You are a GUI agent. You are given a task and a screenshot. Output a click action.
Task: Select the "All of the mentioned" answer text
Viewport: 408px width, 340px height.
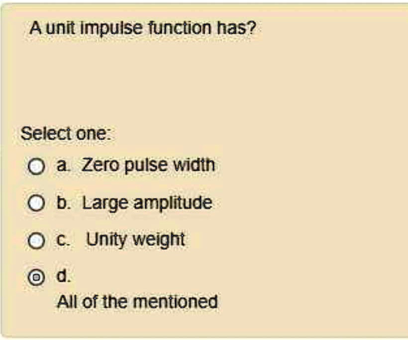[x=137, y=302]
